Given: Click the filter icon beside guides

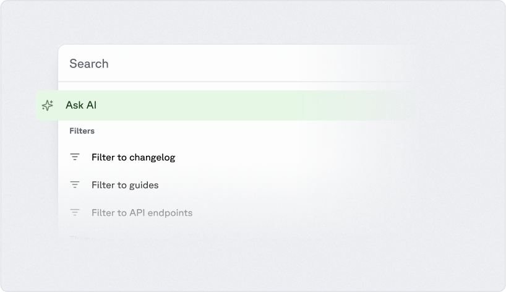Looking at the screenshot, I should click(x=75, y=185).
